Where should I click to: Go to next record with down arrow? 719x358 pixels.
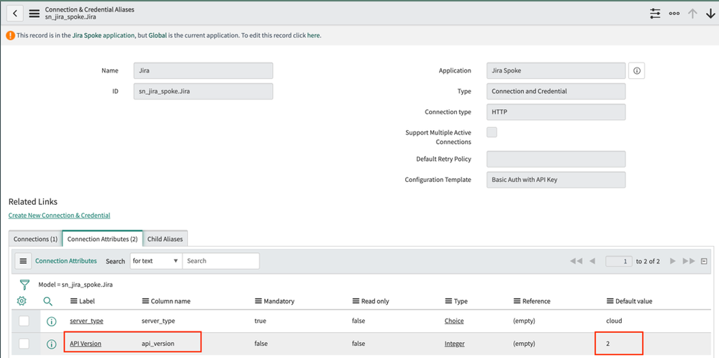710,13
